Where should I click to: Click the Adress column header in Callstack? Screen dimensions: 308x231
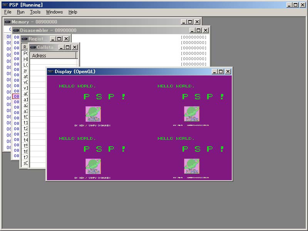pyautogui.click(x=53, y=55)
